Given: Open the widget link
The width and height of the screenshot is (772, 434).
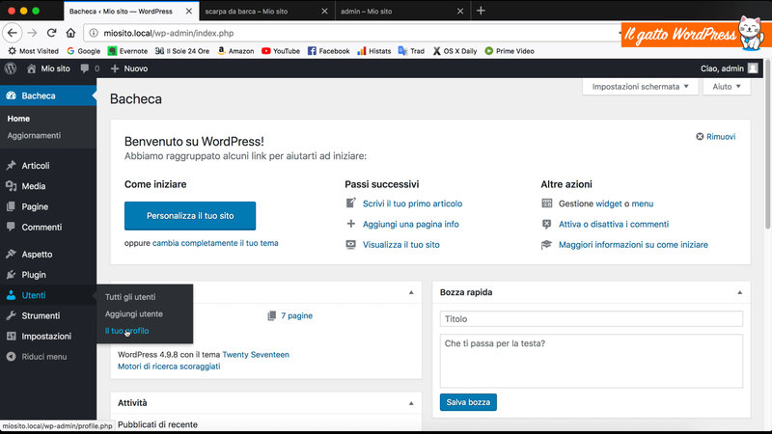Looking at the screenshot, I should point(609,203).
